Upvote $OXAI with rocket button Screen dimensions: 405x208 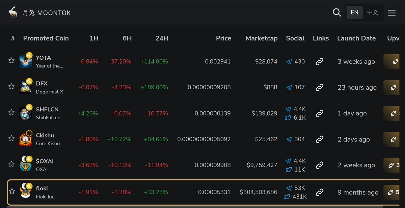tap(392, 165)
